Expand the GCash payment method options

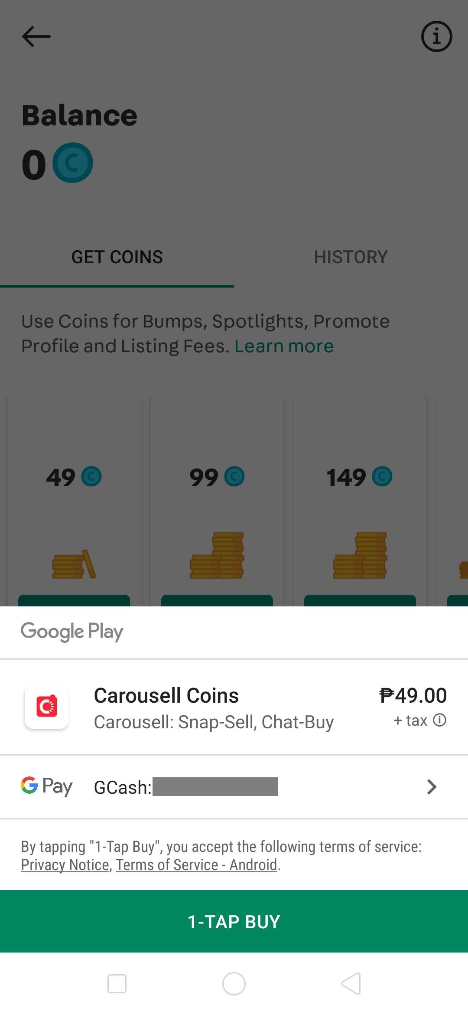coord(431,786)
